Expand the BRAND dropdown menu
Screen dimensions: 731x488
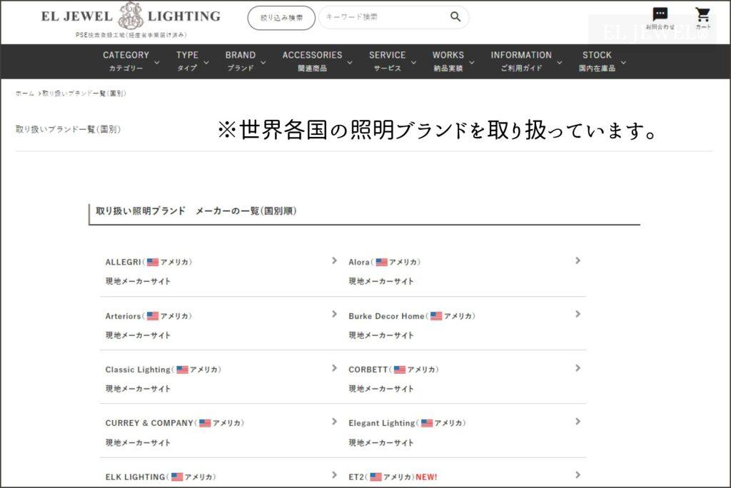click(241, 61)
